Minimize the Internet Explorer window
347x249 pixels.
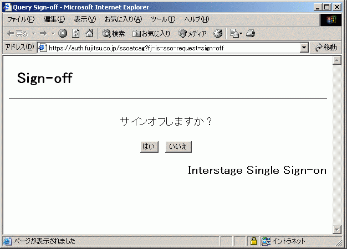[x=318, y=7]
